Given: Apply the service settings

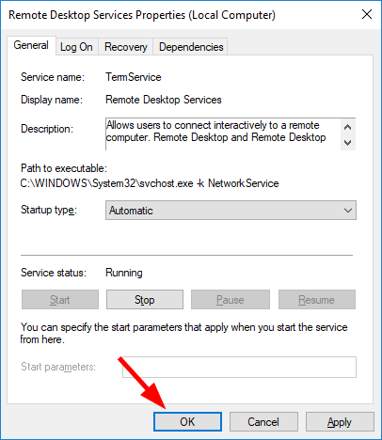Looking at the screenshot, I should click(340, 421).
